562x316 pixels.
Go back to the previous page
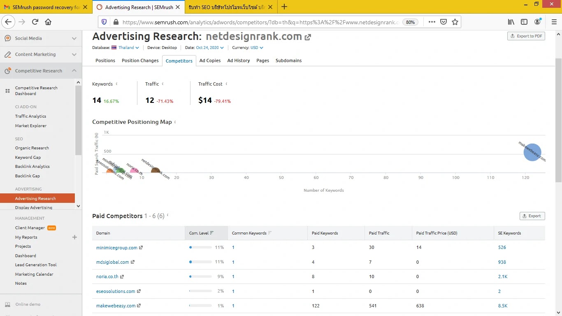8,22
